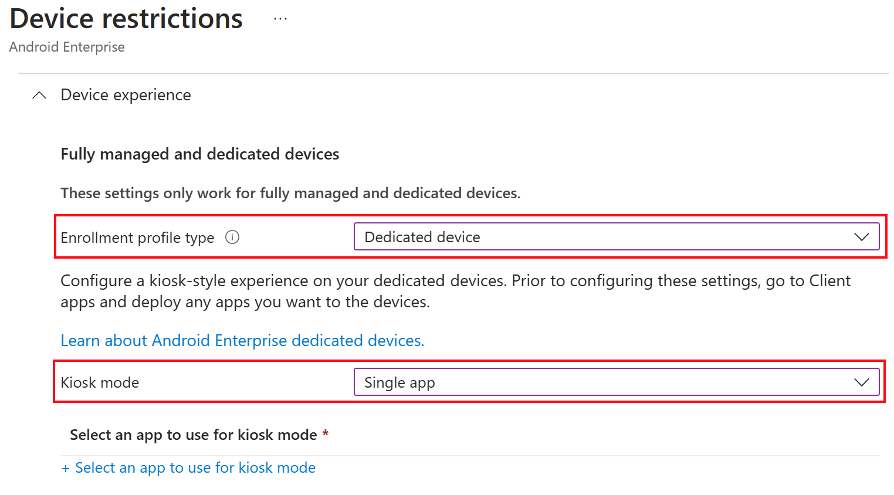Click the plus icon before Select an app

[66, 468]
